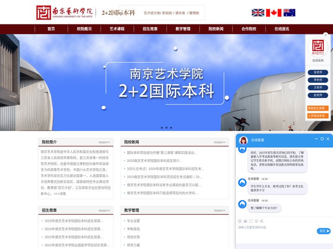Open the 首页 nav menu item

tap(51, 29)
